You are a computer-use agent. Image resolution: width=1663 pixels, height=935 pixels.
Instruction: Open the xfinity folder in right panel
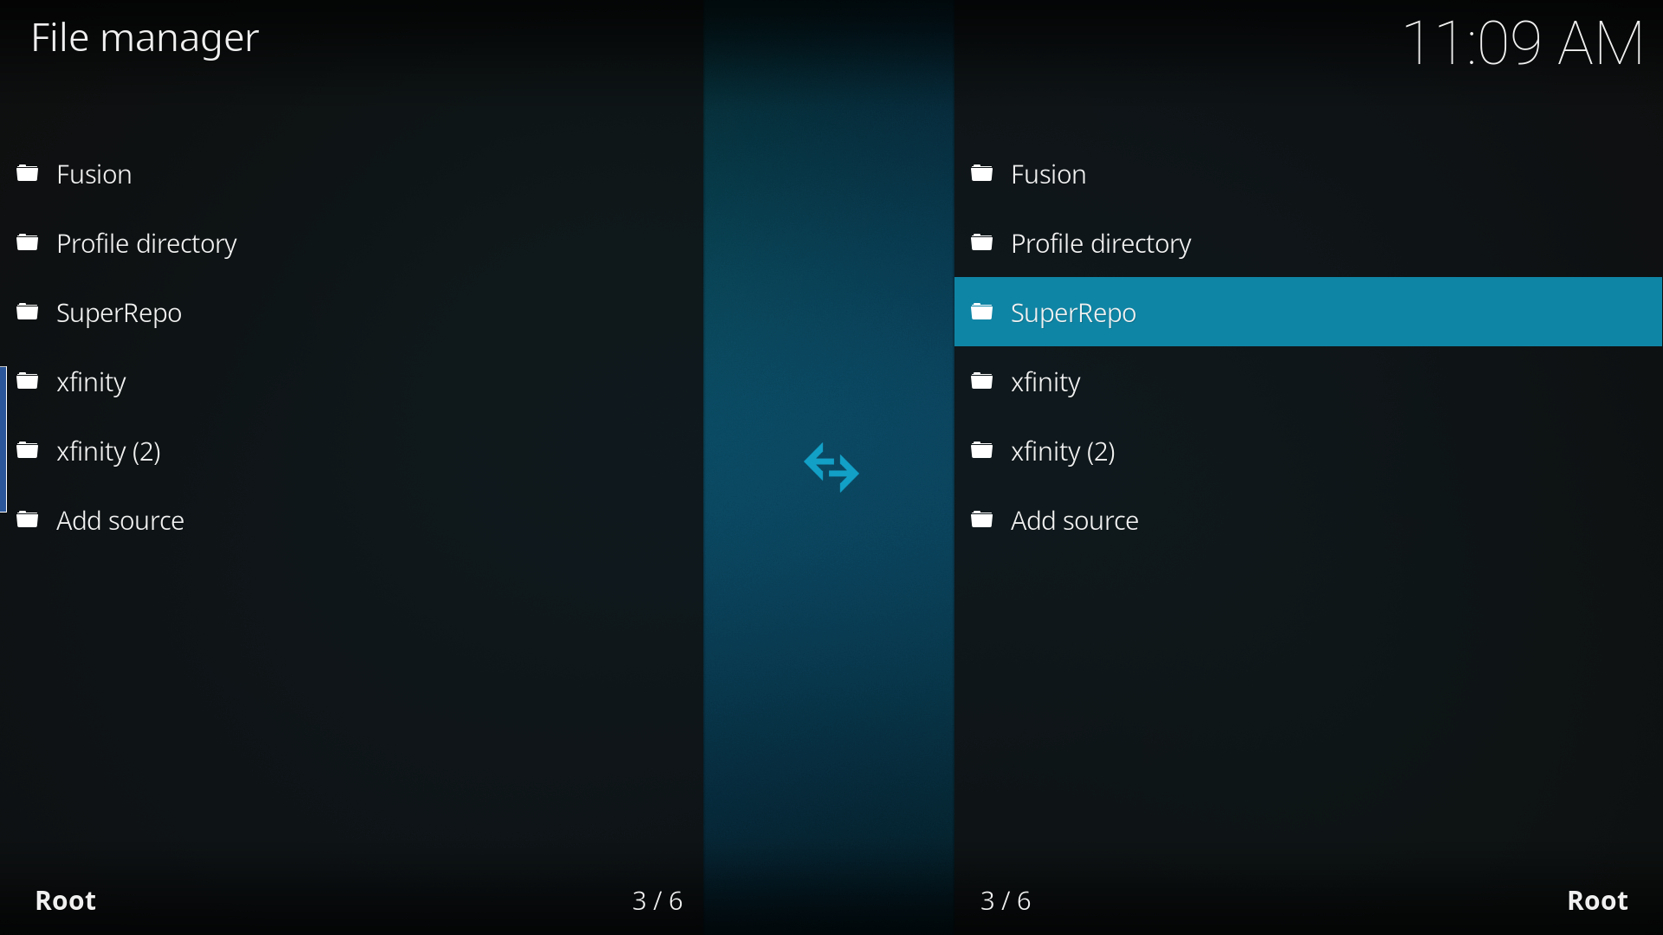click(x=1045, y=381)
